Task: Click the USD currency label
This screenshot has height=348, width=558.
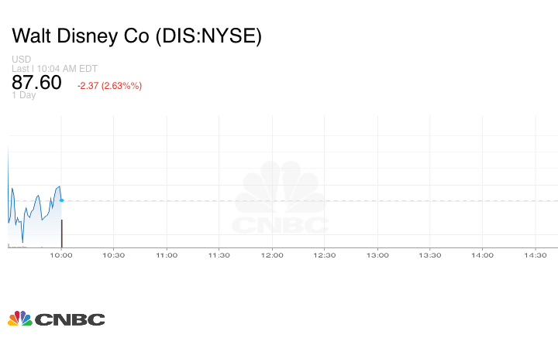Action: pyautogui.click(x=21, y=60)
